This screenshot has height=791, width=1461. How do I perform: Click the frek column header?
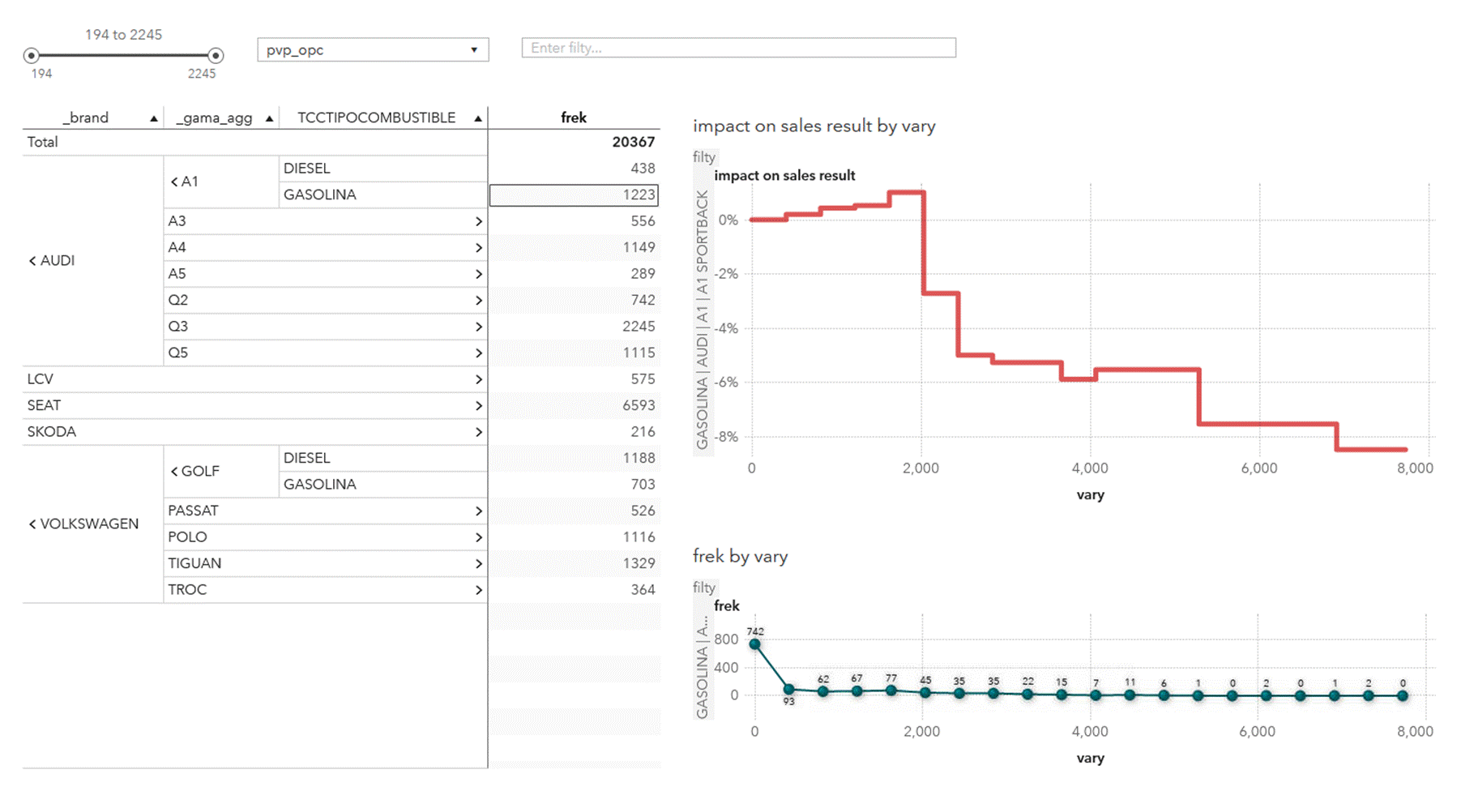click(x=574, y=118)
